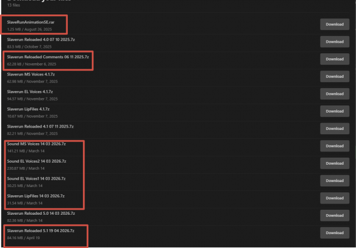Select file name Slaverun LipFiles 4.1.7z

pos(28,109)
